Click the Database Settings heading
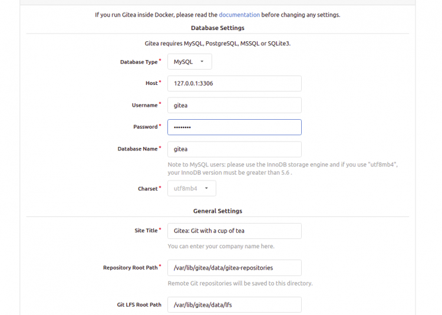The width and height of the screenshot is (442, 315). [x=217, y=28]
